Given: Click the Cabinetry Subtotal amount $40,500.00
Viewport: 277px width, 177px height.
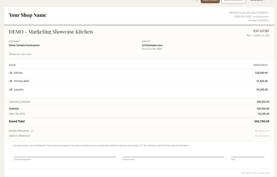Looking at the screenshot, I should point(263,102).
